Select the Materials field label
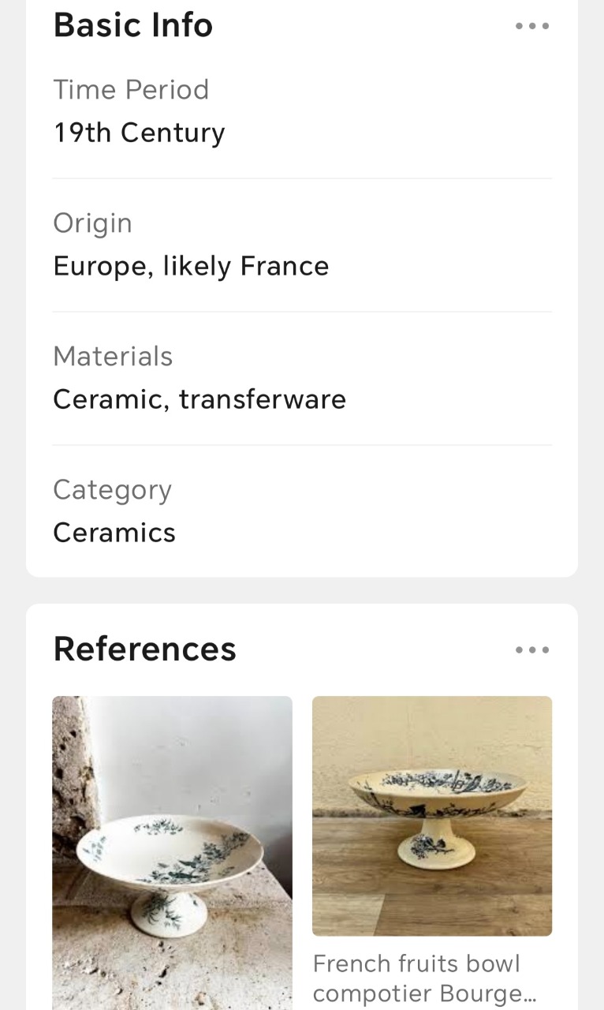The height and width of the screenshot is (1010, 604). tap(113, 357)
